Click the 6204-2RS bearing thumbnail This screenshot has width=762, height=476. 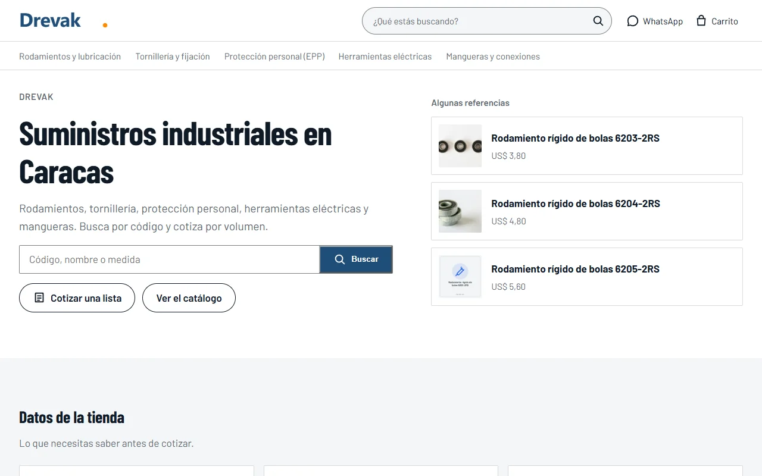point(460,211)
